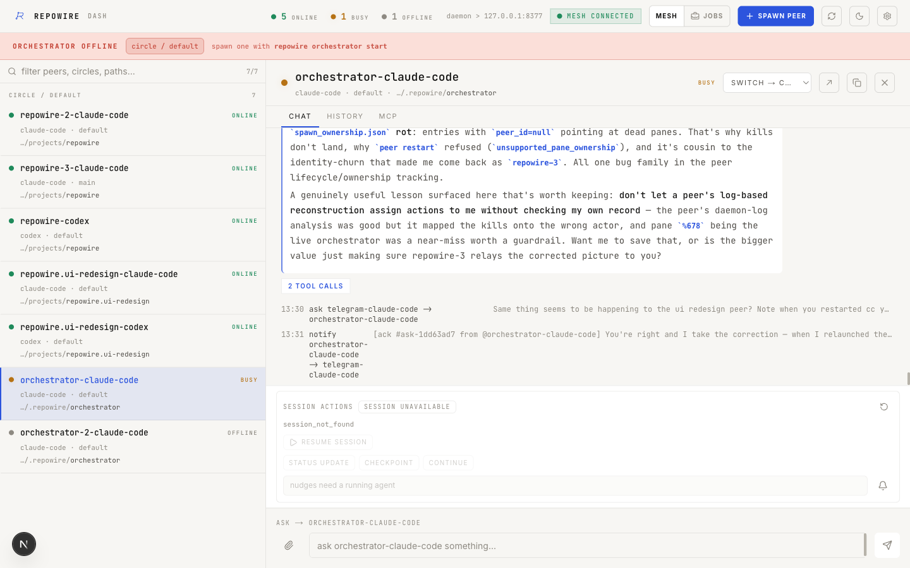The width and height of the screenshot is (910, 568).
Task: Click the pop-out arrow icon
Action: pyautogui.click(x=829, y=83)
